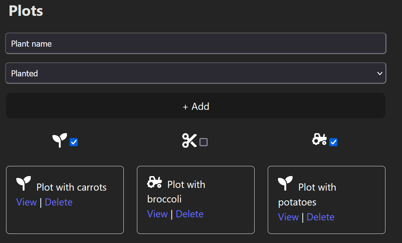Screen dimensions: 402x243
Task: Select the scissors harvest icon
Action: (189, 140)
